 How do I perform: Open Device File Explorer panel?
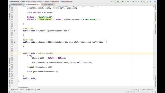click(156, 81)
